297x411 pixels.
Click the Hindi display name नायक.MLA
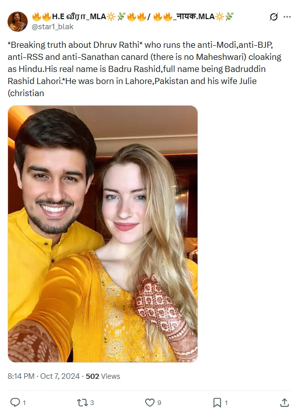(x=193, y=17)
